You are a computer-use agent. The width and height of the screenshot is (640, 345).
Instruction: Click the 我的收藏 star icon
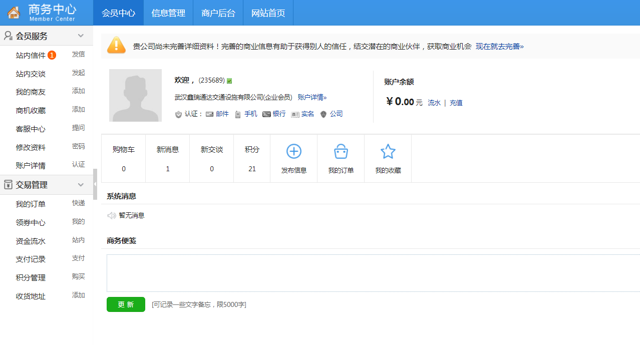[387, 151]
